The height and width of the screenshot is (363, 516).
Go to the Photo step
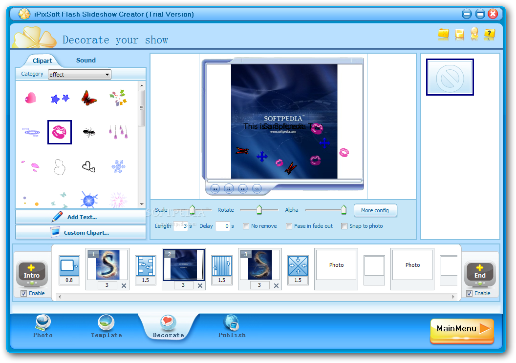pos(43,326)
